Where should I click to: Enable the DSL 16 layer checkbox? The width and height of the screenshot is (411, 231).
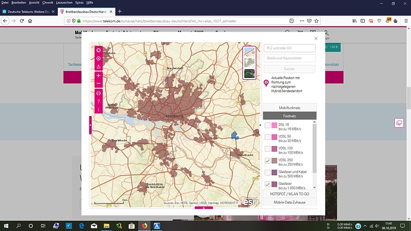tap(267, 125)
